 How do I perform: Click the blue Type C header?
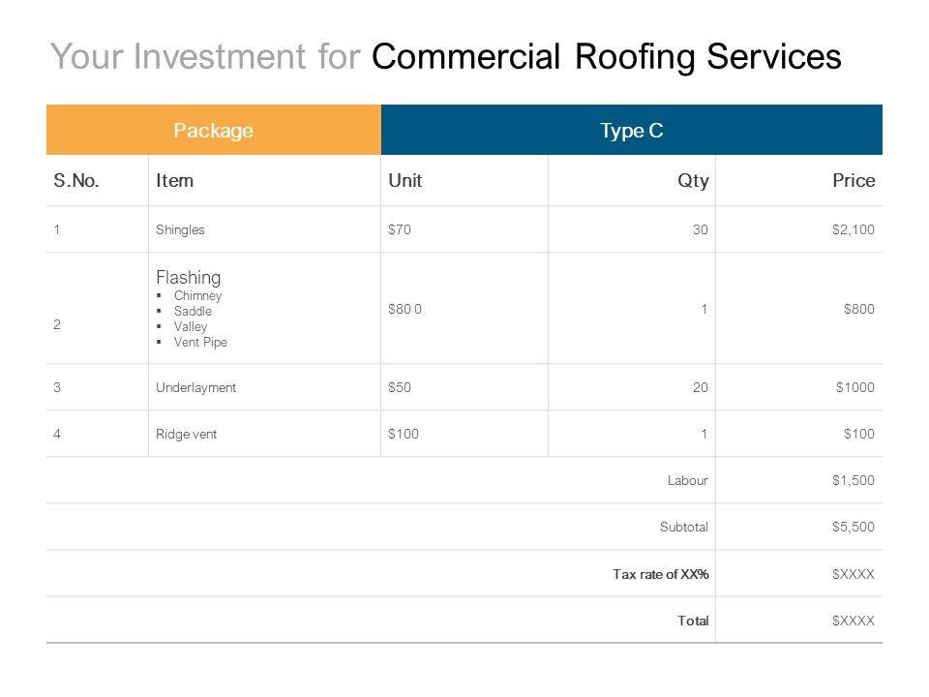pyautogui.click(x=631, y=131)
